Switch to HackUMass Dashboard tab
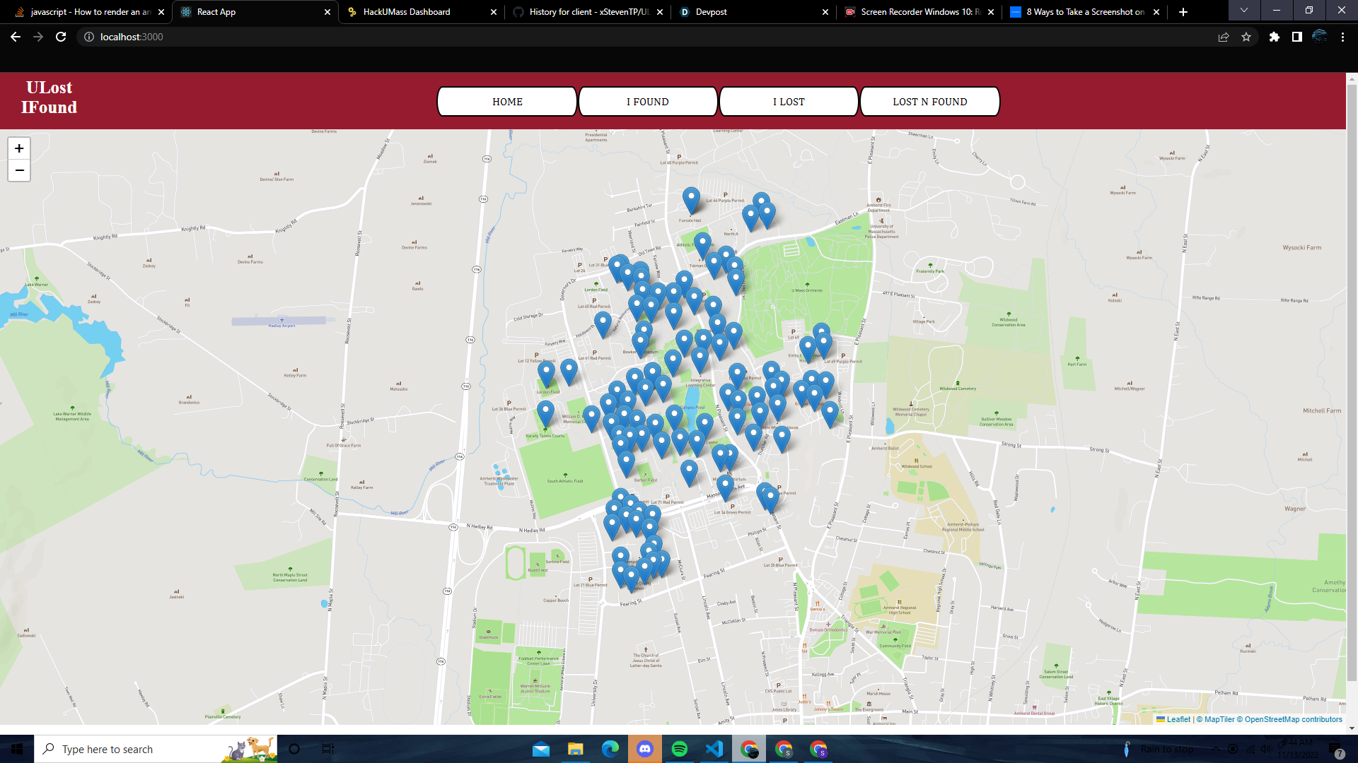Image resolution: width=1358 pixels, height=763 pixels. pos(407,12)
